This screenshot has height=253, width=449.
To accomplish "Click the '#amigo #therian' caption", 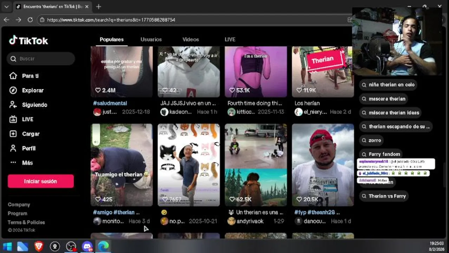I will click(x=116, y=212).
